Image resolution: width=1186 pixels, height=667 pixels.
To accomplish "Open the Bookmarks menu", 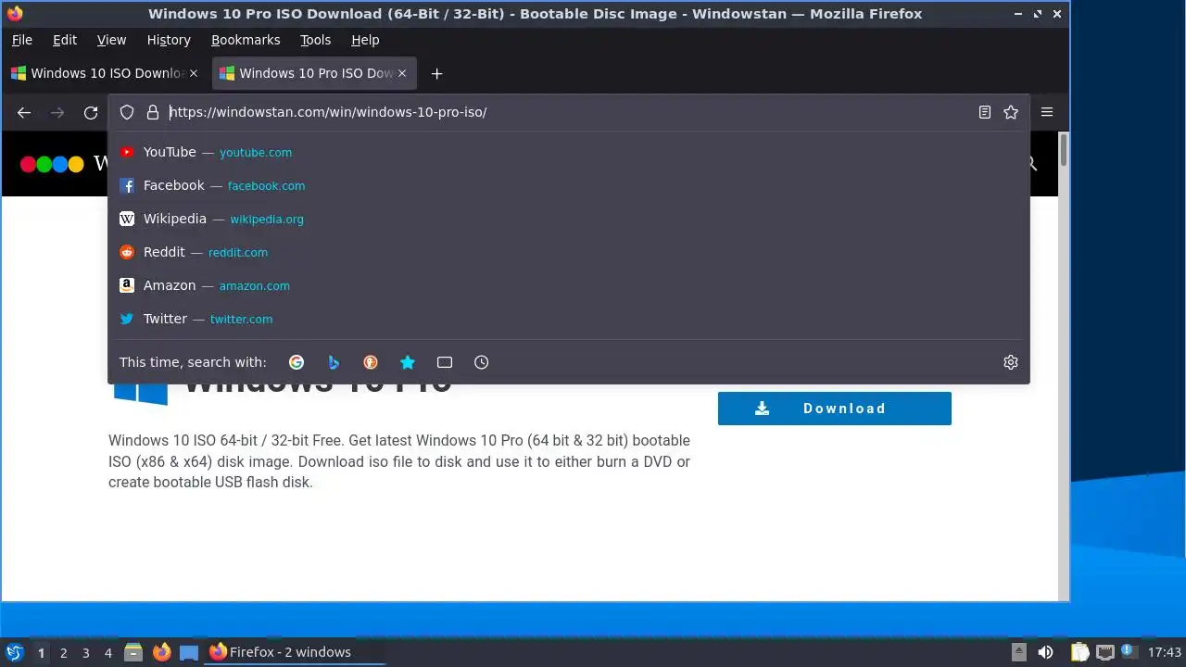I will [x=246, y=40].
